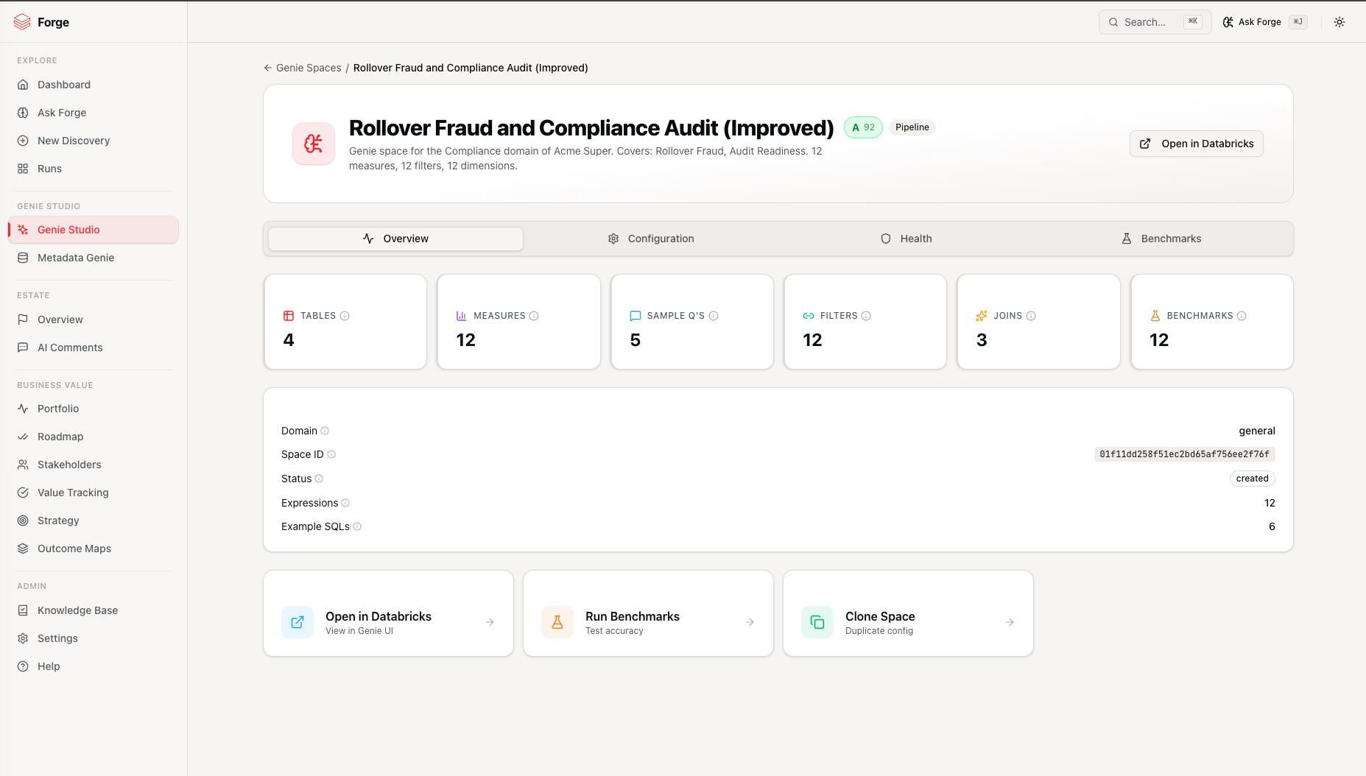Open Settings in the sidebar
The height and width of the screenshot is (776, 1366).
point(94,638)
